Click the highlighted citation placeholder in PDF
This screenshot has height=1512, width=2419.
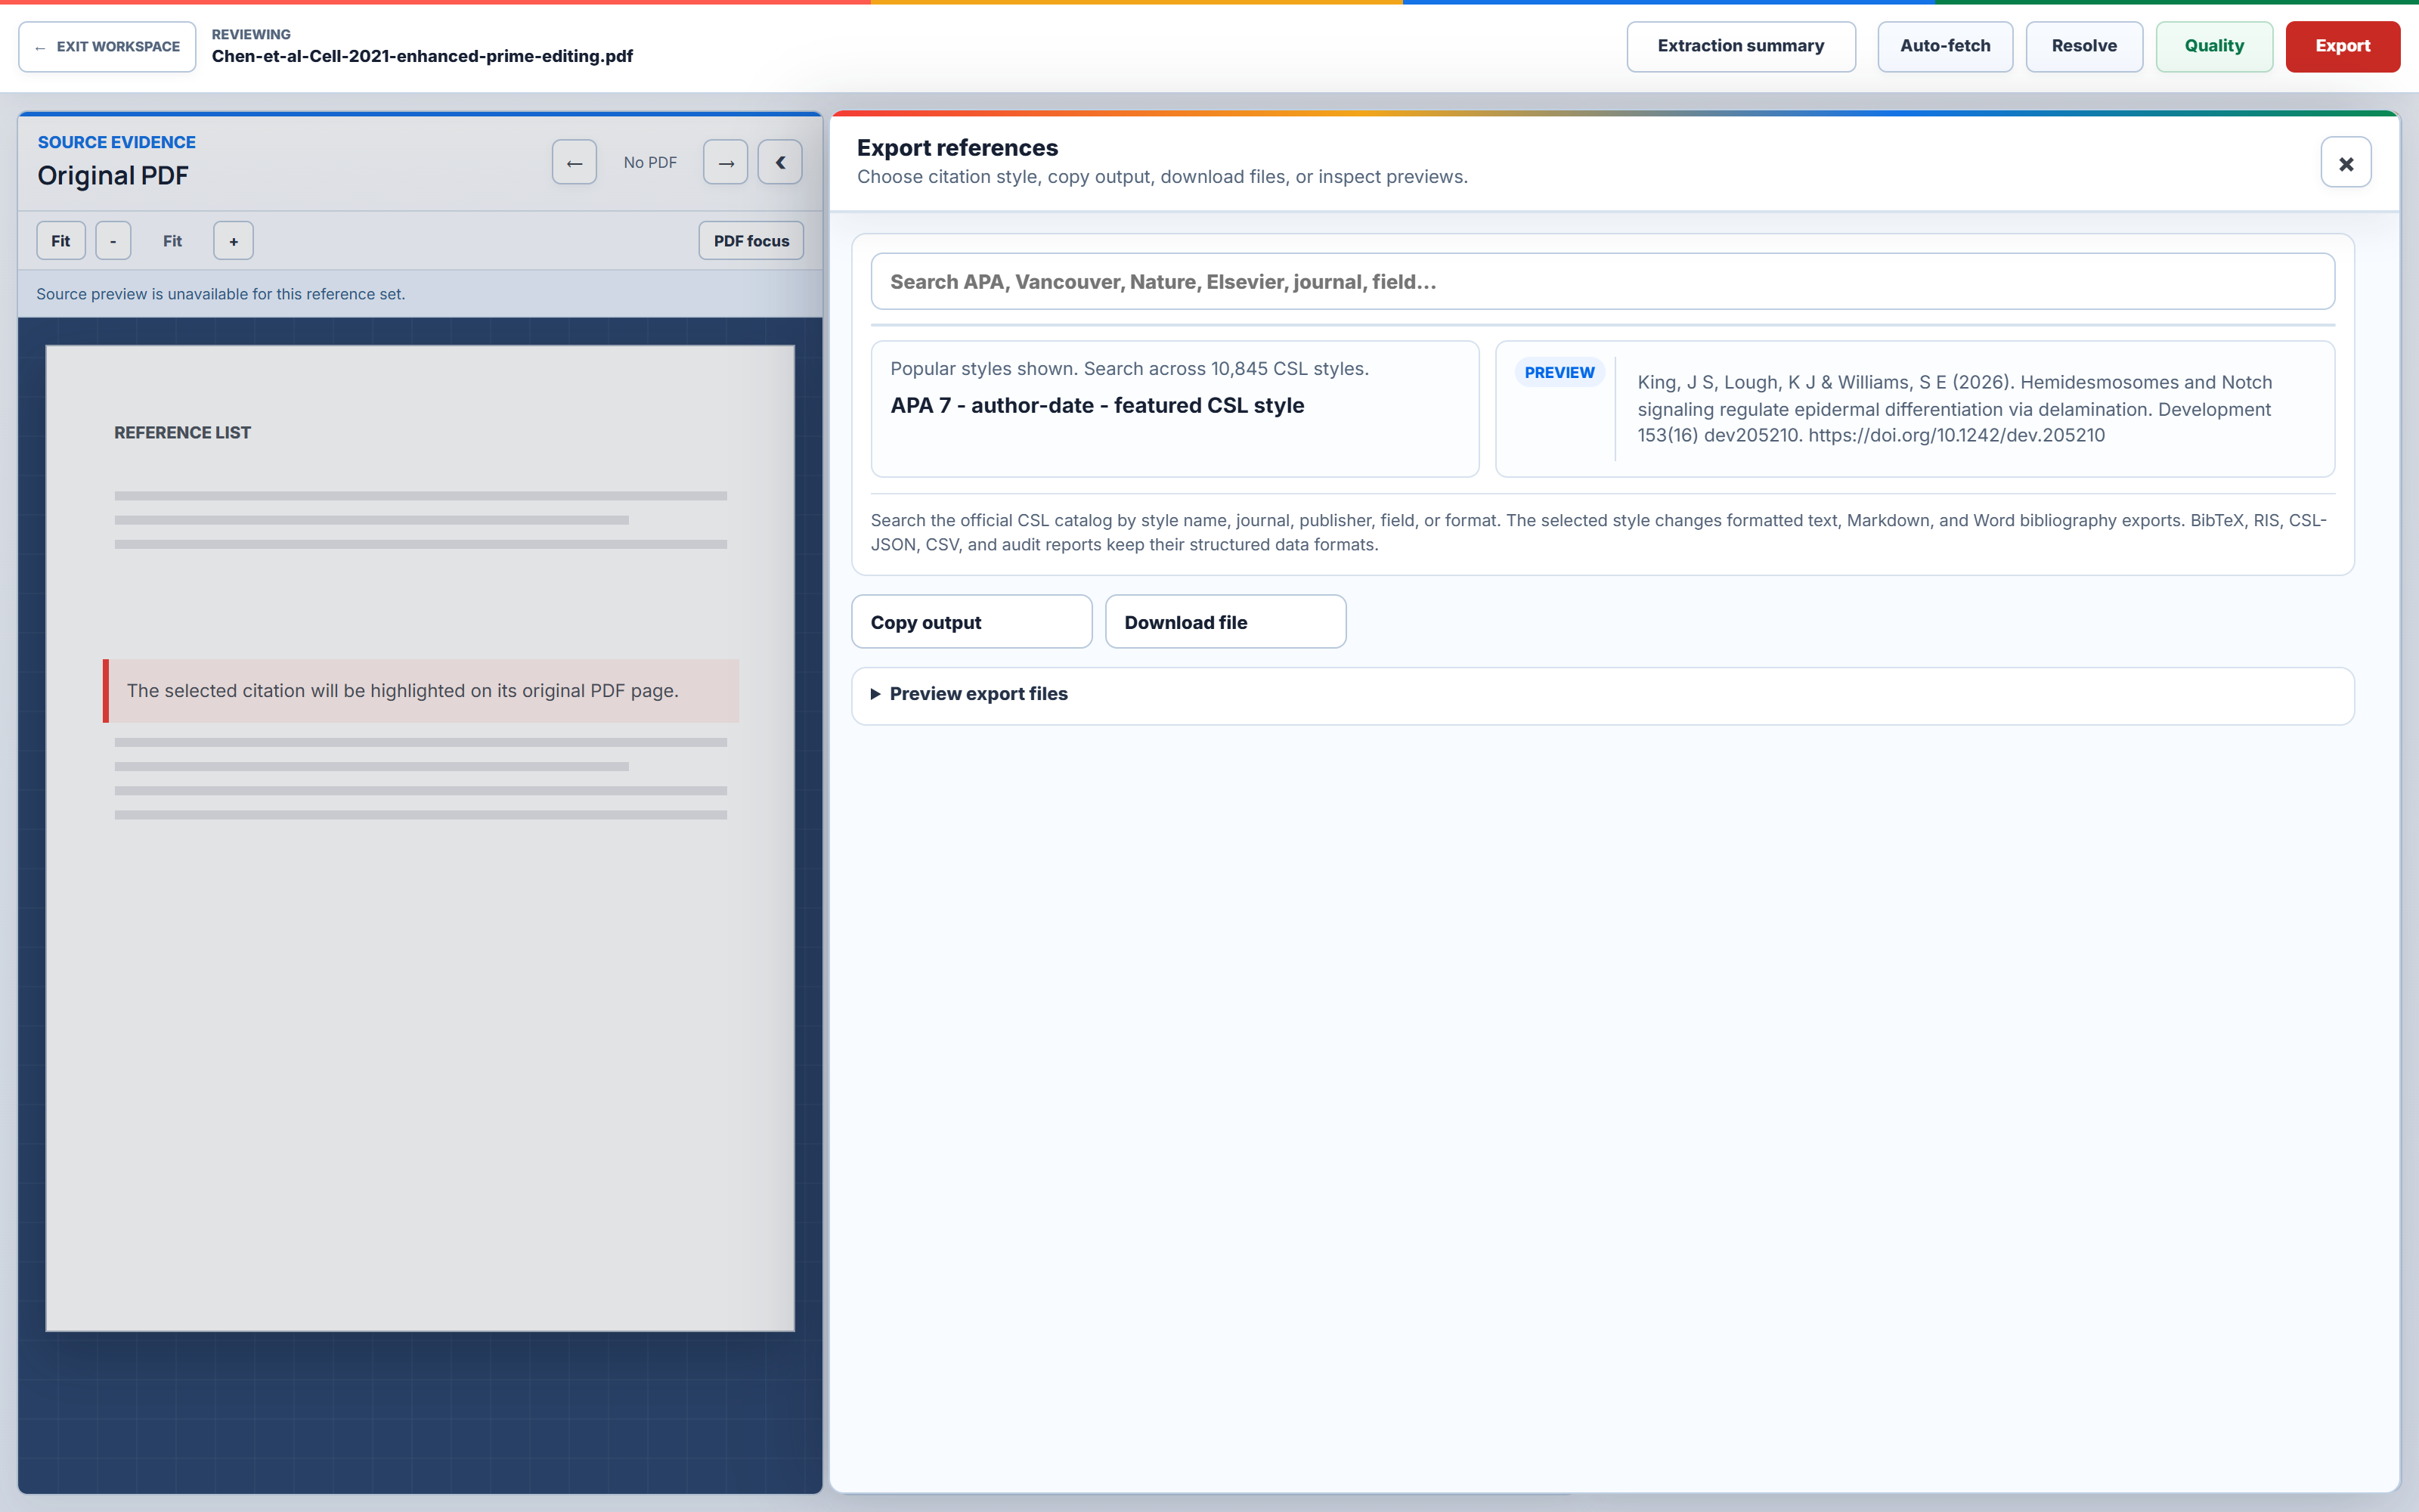pos(421,691)
